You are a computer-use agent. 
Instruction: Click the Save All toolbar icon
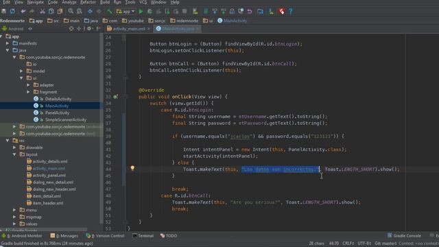pos(3,11)
